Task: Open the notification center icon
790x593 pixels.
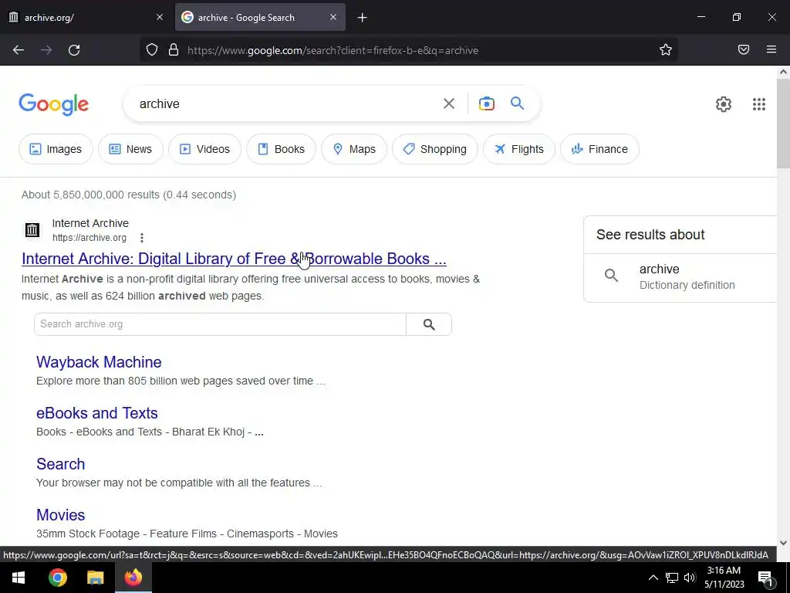Action: (x=765, y=578)
